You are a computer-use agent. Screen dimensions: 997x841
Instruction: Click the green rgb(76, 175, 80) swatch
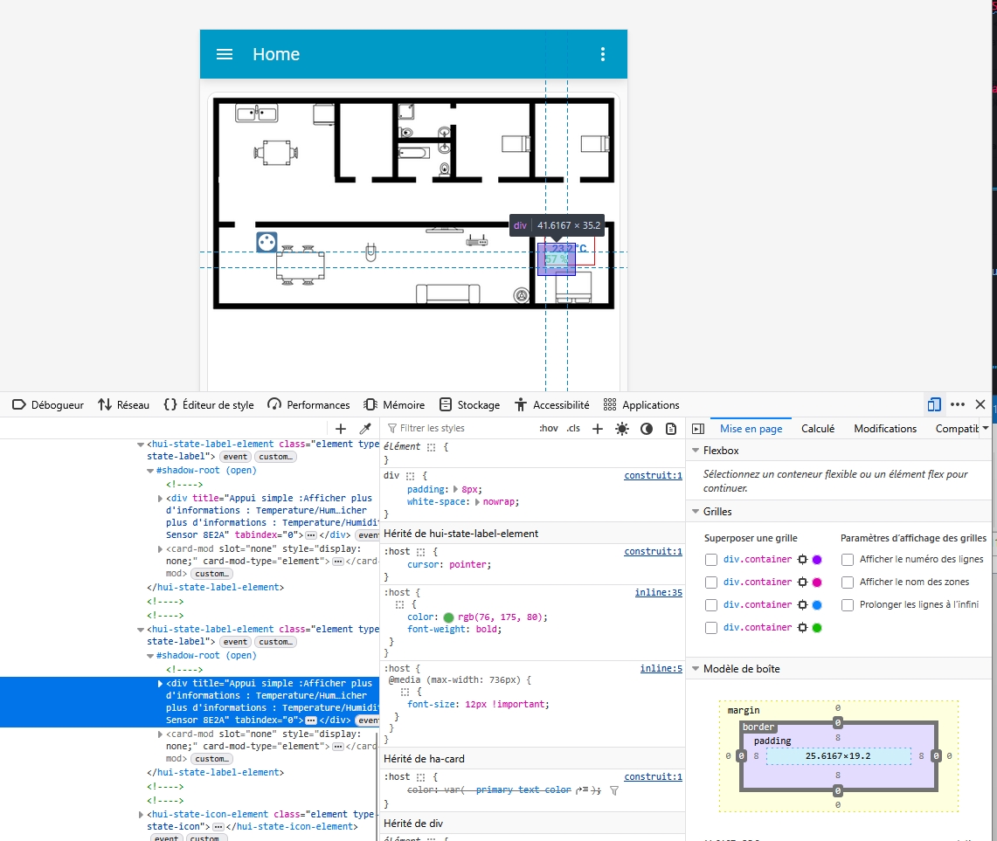click(x=449, y=617)
